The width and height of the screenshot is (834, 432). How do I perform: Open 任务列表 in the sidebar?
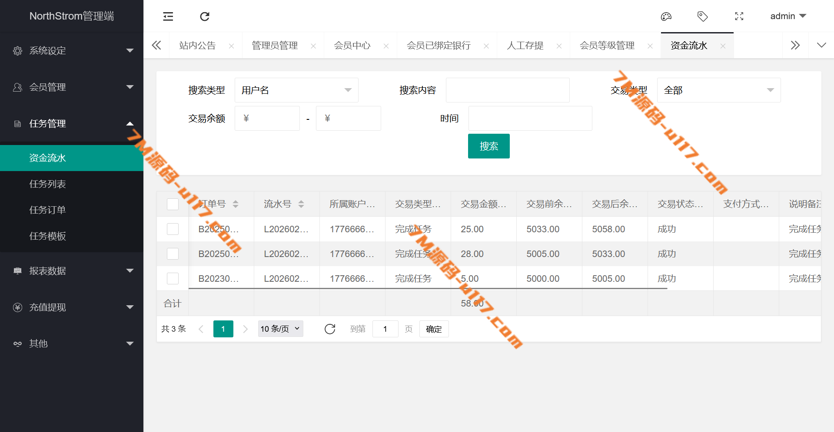click(x=47, y=184)
